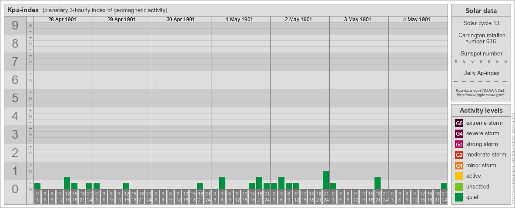Viewport: 515px width, 208px height.
Task: Click the 28 Apr 0-3 green bar
Action: point(37,186)
